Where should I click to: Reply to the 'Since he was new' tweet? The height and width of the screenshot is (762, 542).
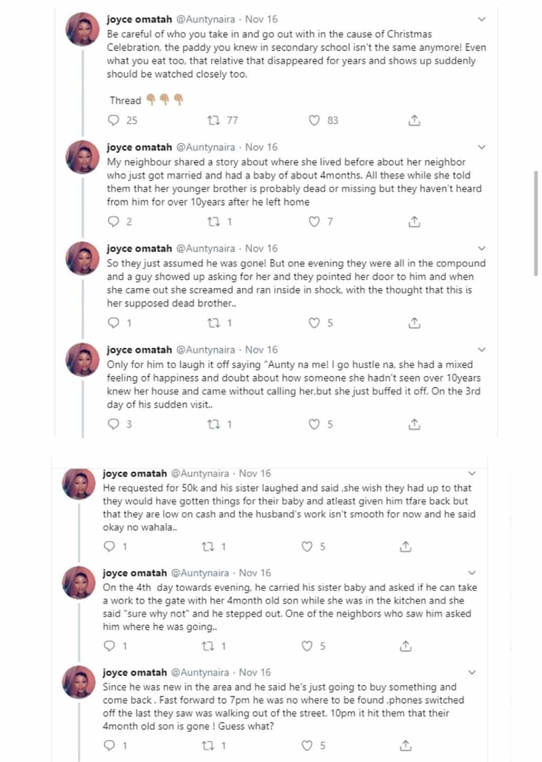coord(110,746)
